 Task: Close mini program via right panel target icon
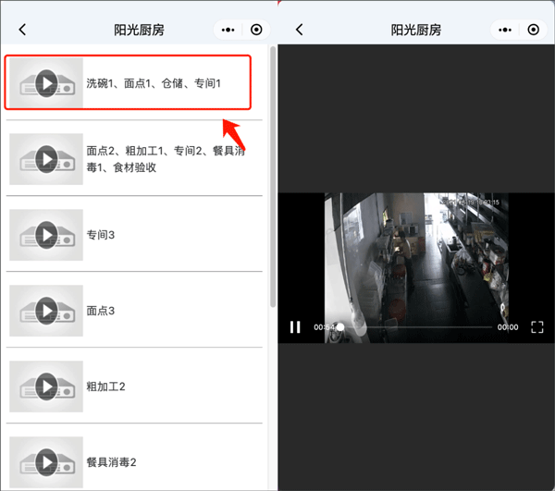click(x=533, y=30)
